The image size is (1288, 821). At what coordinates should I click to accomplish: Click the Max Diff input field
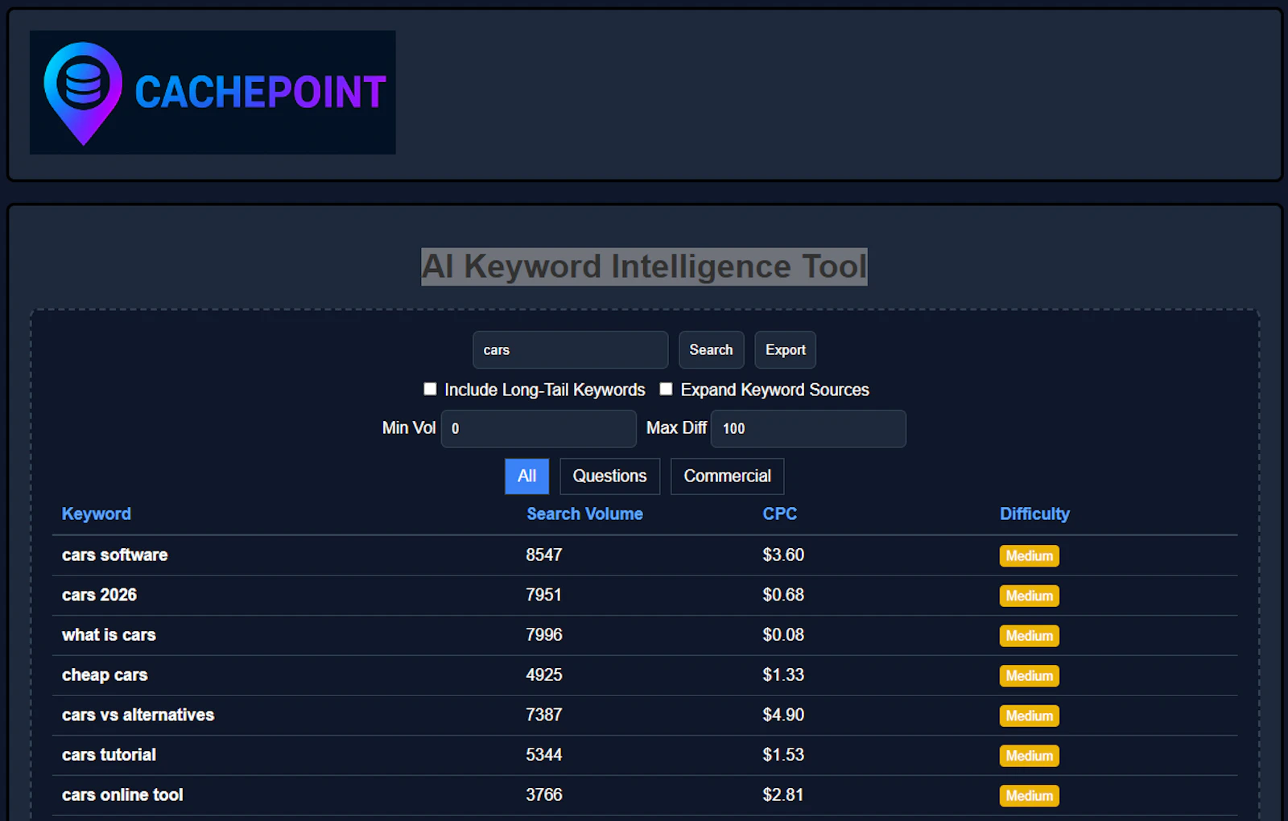(808, 428)
